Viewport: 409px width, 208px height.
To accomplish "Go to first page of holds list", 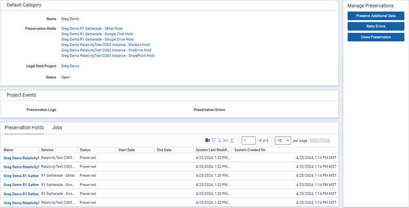I will coord(312,141).
